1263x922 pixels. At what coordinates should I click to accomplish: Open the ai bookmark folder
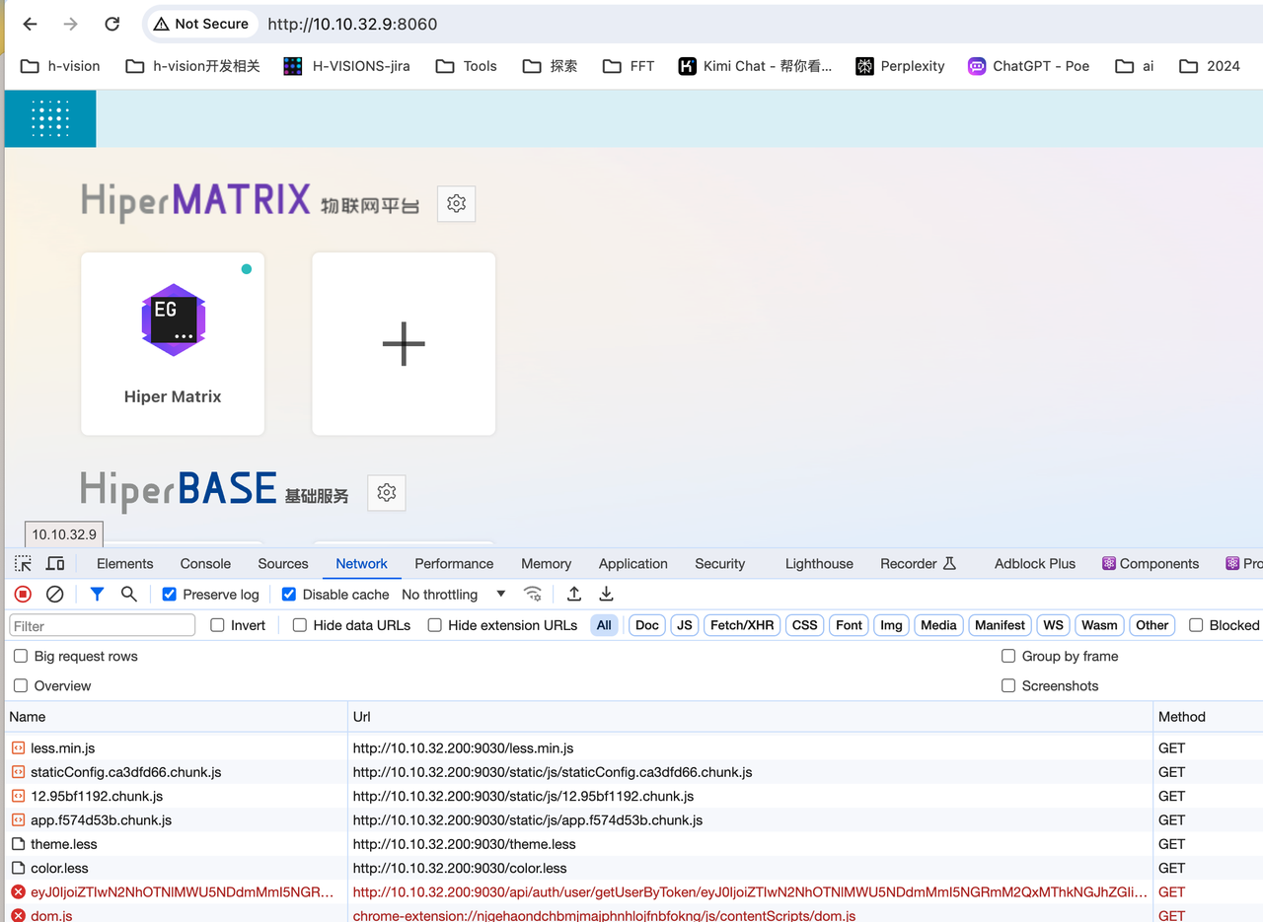click(1135, 66)
